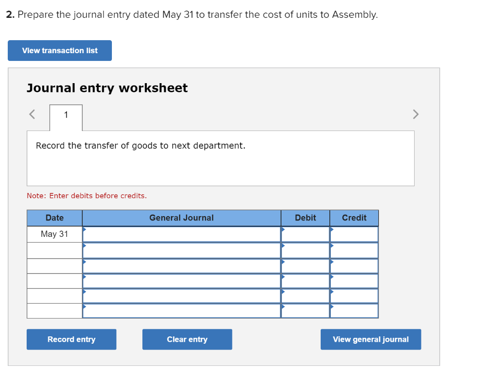
Task: Click Clear entry
Action: pos(187,339)
